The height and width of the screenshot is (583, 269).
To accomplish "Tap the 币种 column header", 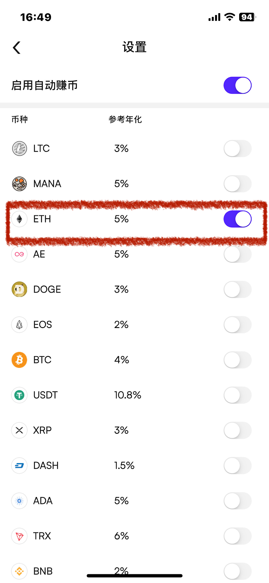I will 20,120.
